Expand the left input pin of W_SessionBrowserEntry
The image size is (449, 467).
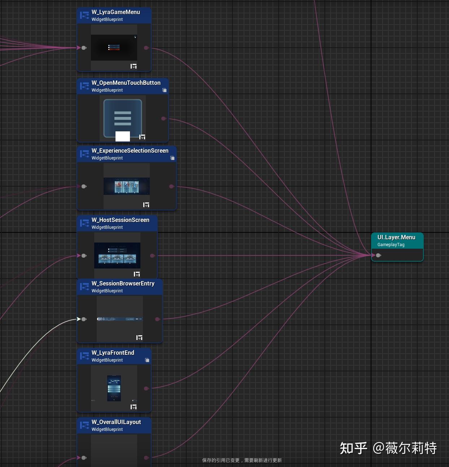84,319
